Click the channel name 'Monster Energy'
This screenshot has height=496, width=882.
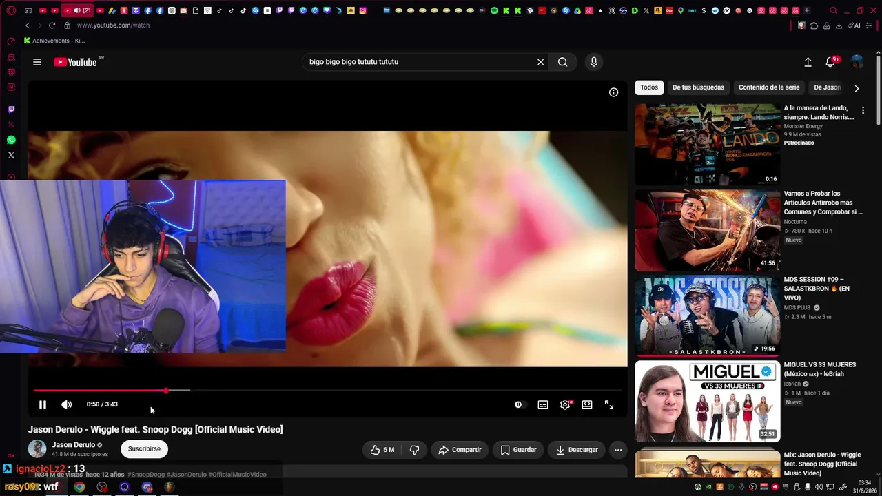coord(803,126)
